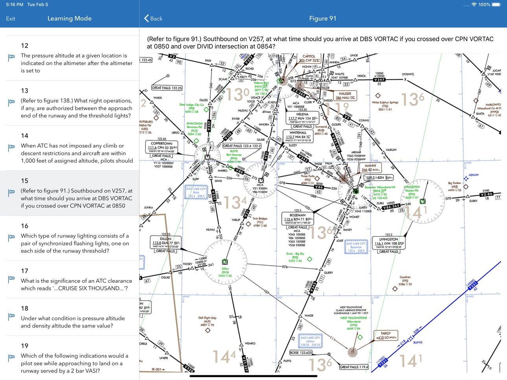Tap the COPPERTOWN 111.6 CPN VORTAC box
The width and height of the screenshot is (507, 380).
point(162,147)
